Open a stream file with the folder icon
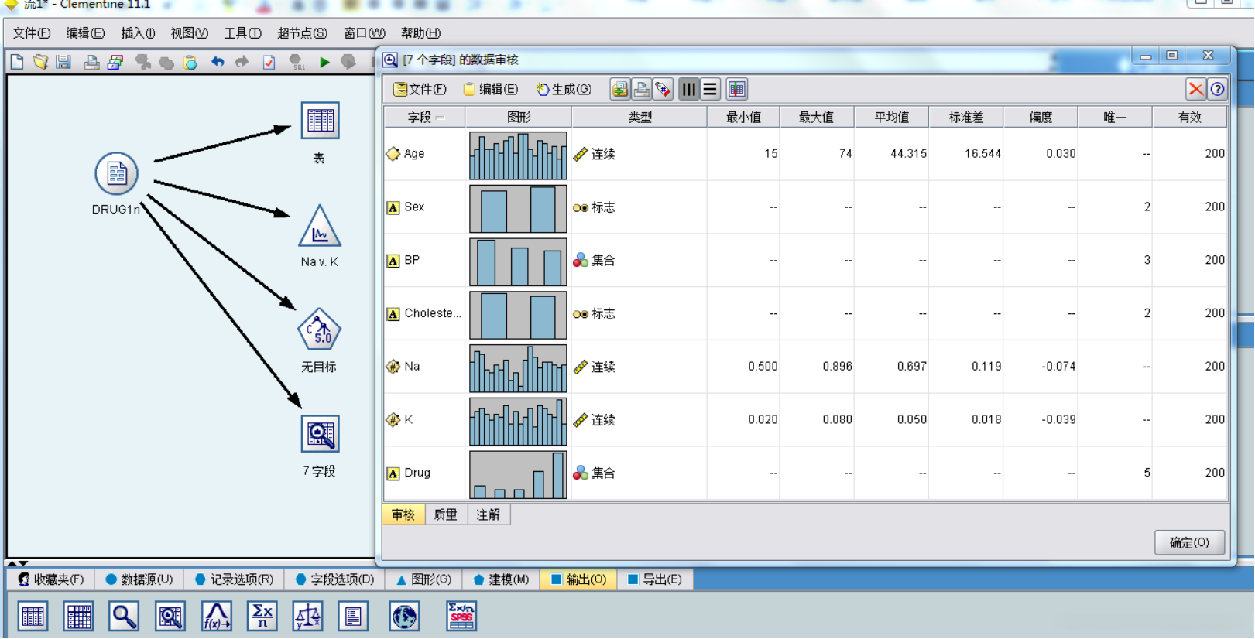The width and height of the screenshot is (1255, 639). coord(40,62)
